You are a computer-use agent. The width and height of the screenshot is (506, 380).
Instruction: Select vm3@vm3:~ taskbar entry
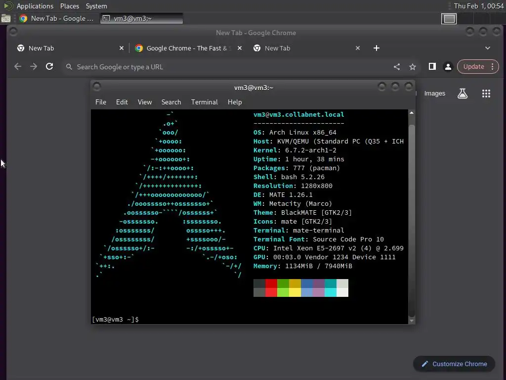tap(141, 18)
